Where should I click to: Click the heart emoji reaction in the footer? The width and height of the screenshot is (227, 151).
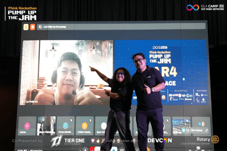click(x=93, y=141)
